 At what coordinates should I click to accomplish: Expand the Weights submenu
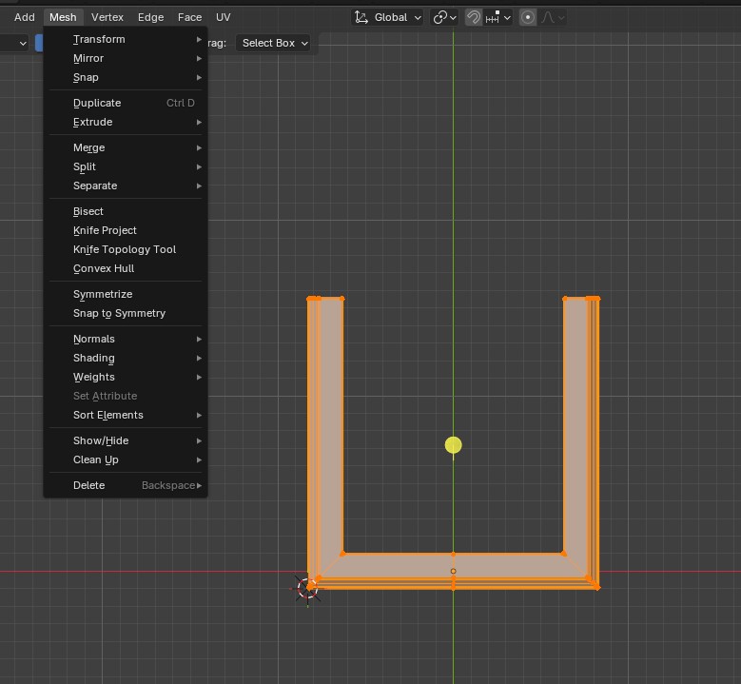point(126,377)
